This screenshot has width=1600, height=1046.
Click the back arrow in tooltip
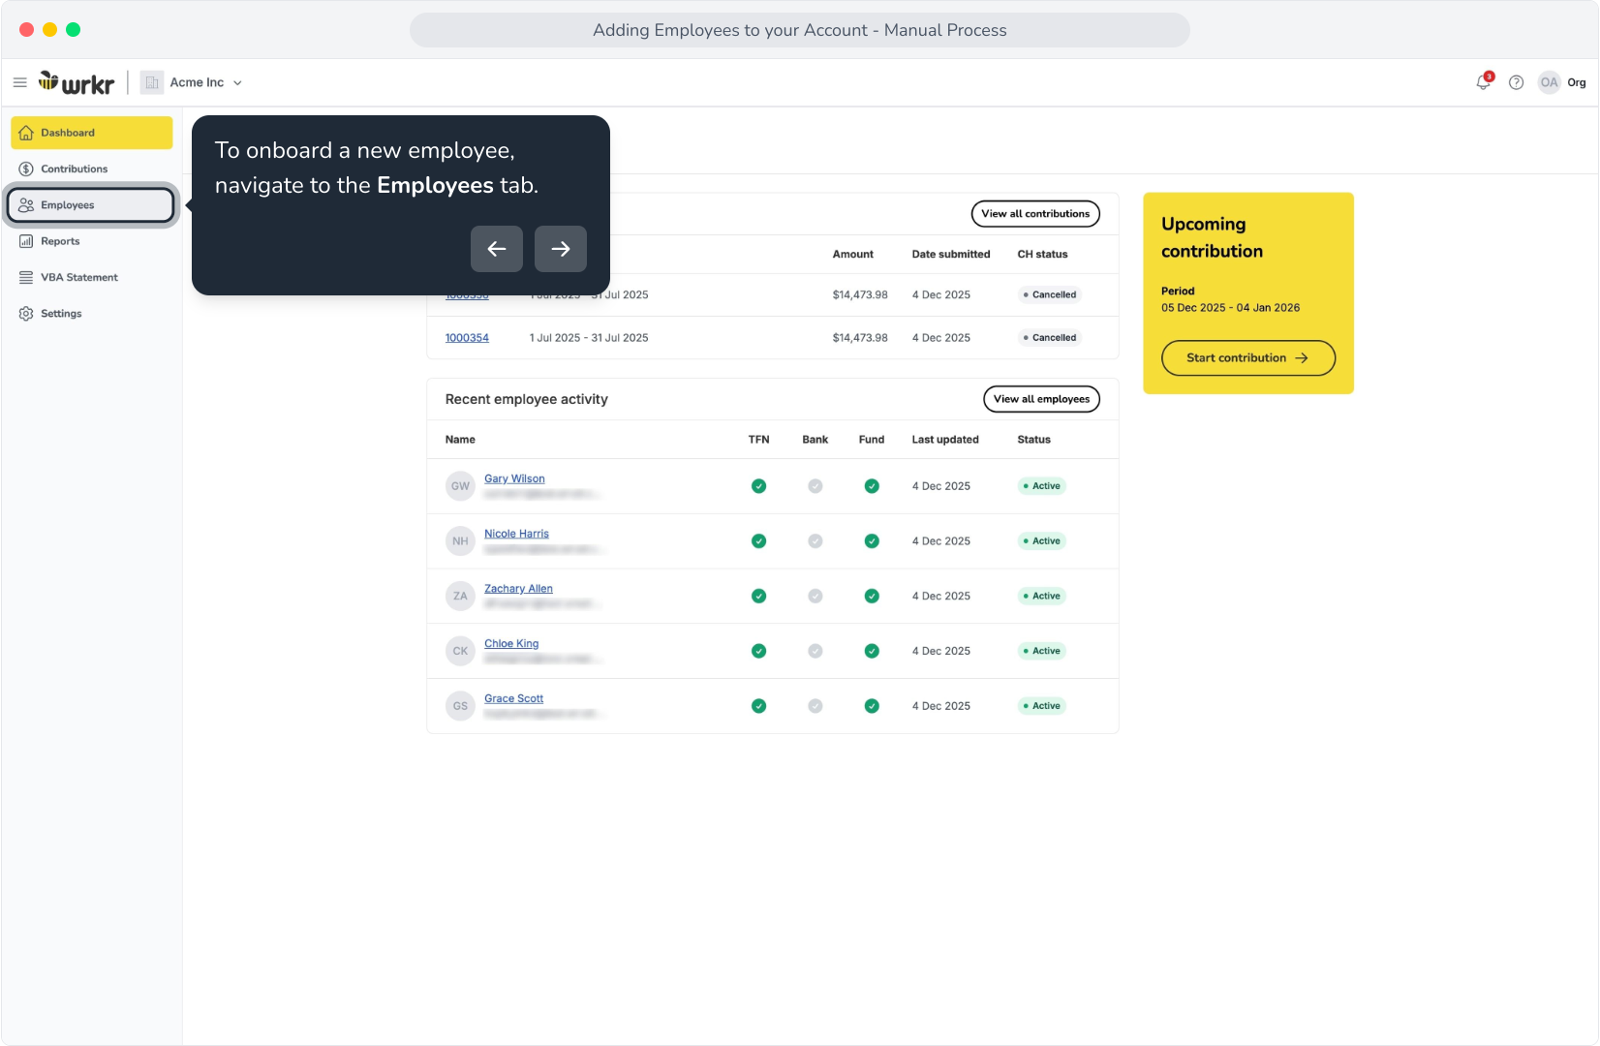497,249
